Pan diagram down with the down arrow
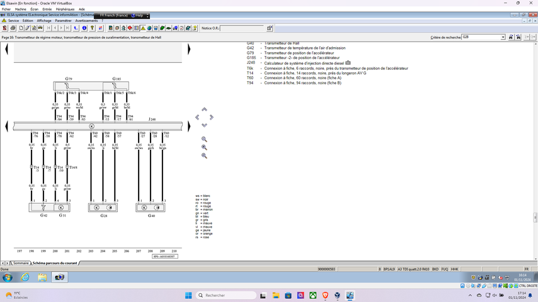 click(204, 125)
